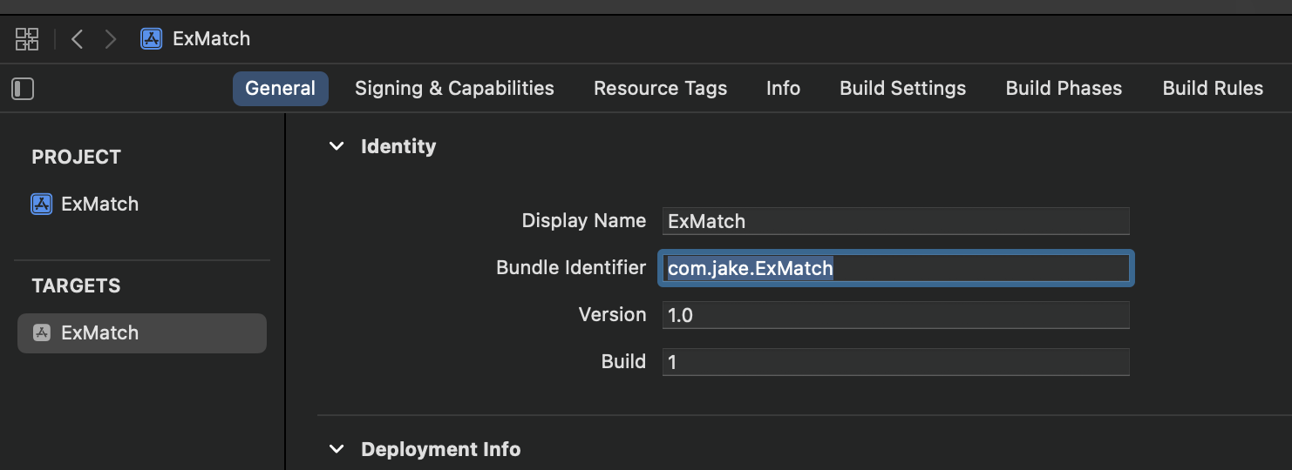The width and height of the screenshot is (1292, 470).
Task: Click ExMatch breadcrumb title text
Action: 211,38
